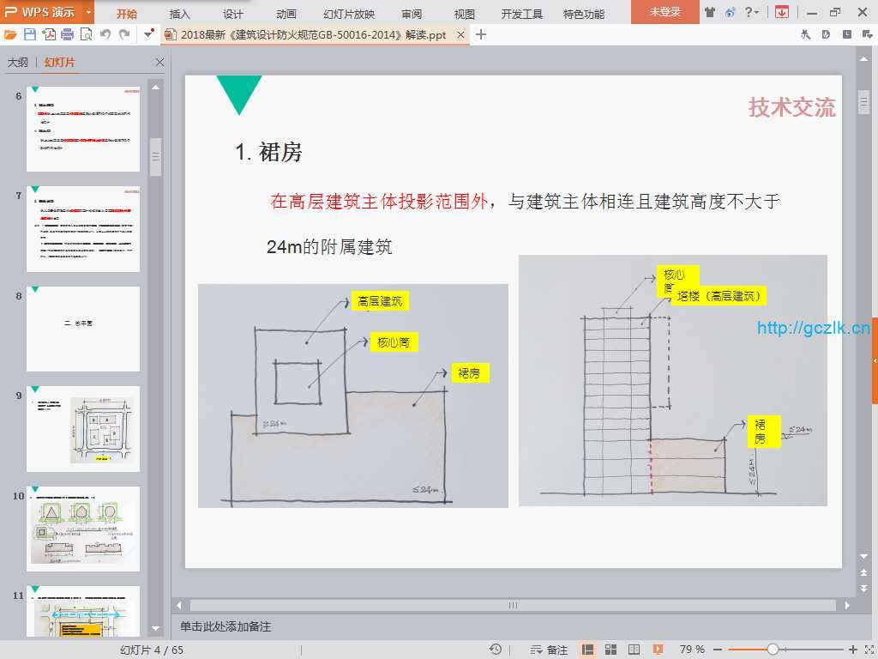Switch to slide sorter view icon
Screen dimensions: 878x659
point(611,650)
